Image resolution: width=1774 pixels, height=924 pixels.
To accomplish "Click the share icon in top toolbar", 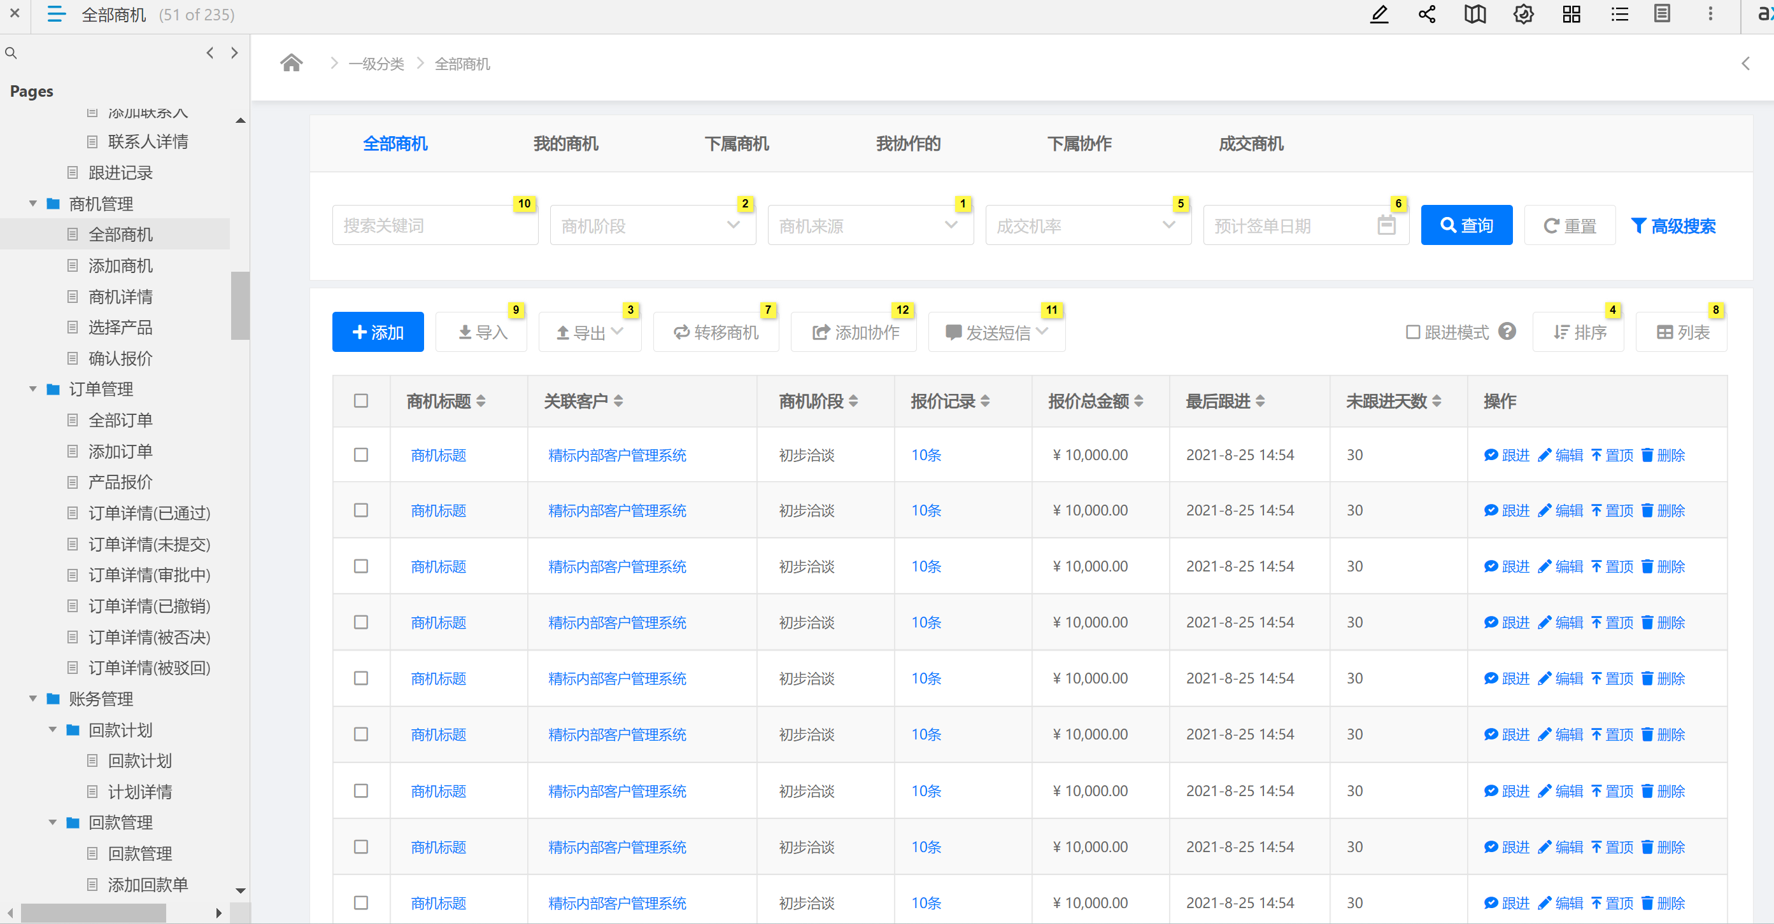I will (x=1427, y=15).
